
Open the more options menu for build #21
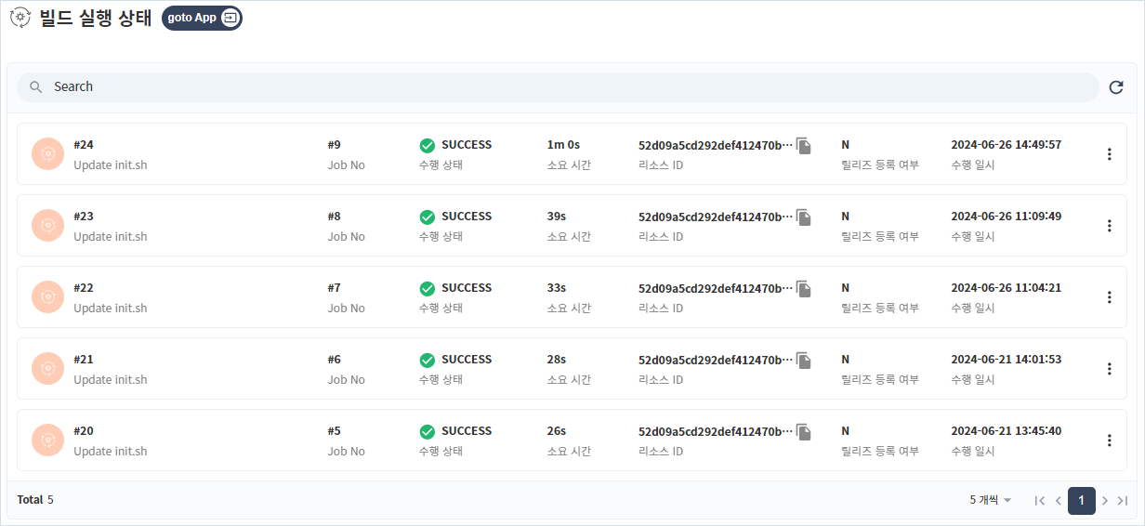[x=1109, y=369]
